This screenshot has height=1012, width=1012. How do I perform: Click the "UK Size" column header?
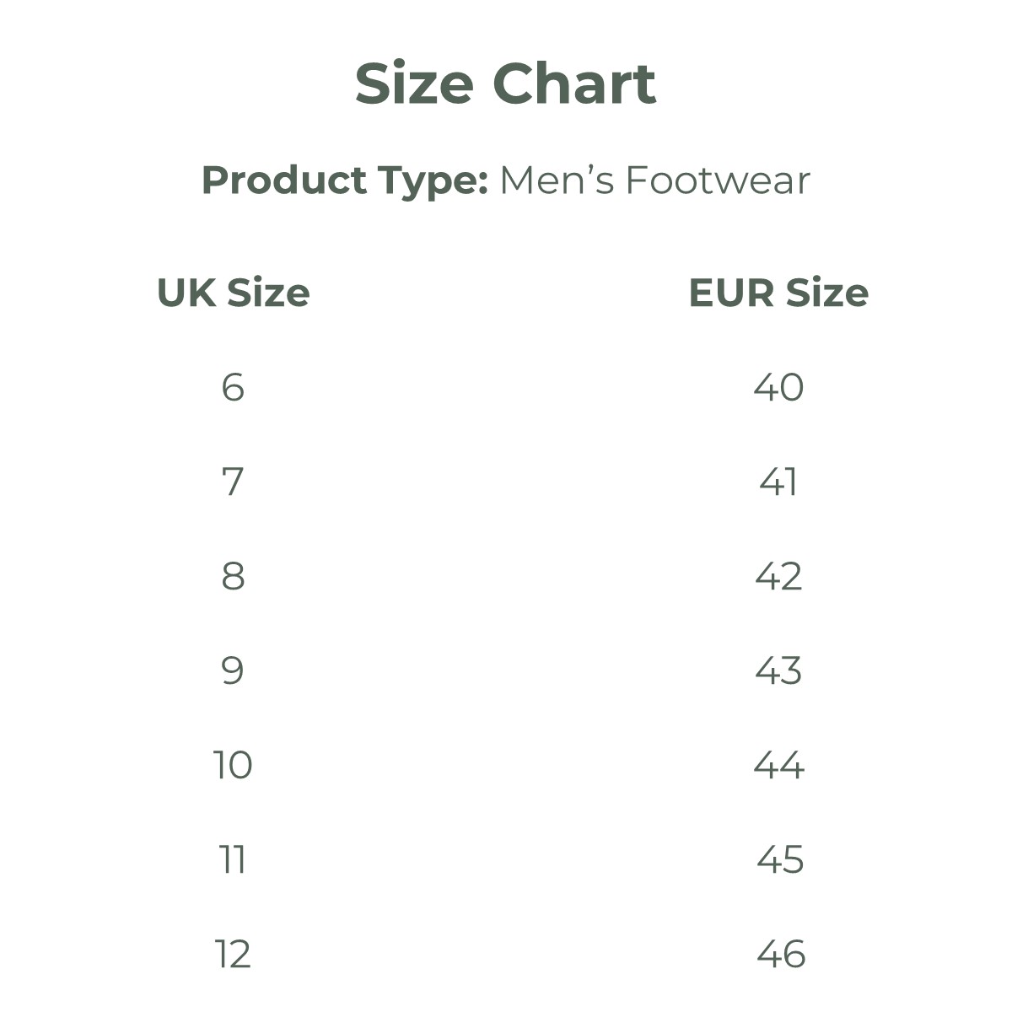tap(234, 293)
